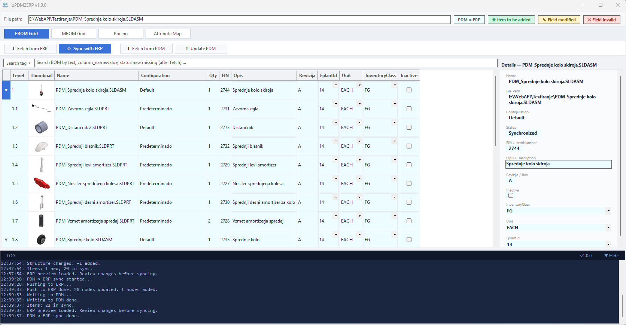This screenshot has width=626, height=325.
Task: Click the Vzmet amortizerja spredaj Opis cell
Action: coord(264,221)
